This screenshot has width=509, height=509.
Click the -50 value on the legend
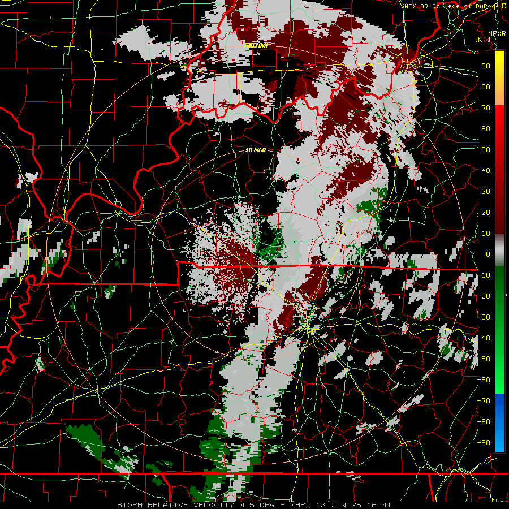pyautogui.click(x=484, y=359)
